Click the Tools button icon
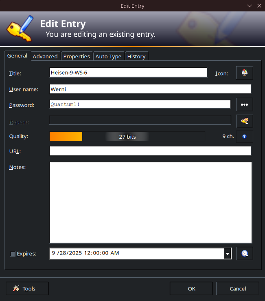Viewport: 265px width, 301px height. click(16, 288)
